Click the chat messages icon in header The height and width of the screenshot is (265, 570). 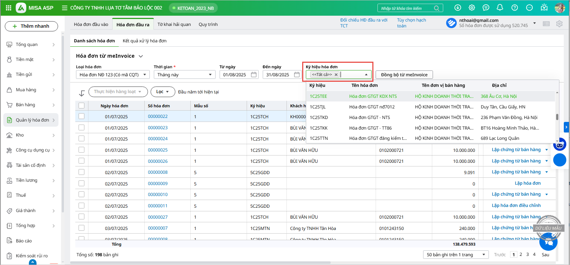click(486, 8)
